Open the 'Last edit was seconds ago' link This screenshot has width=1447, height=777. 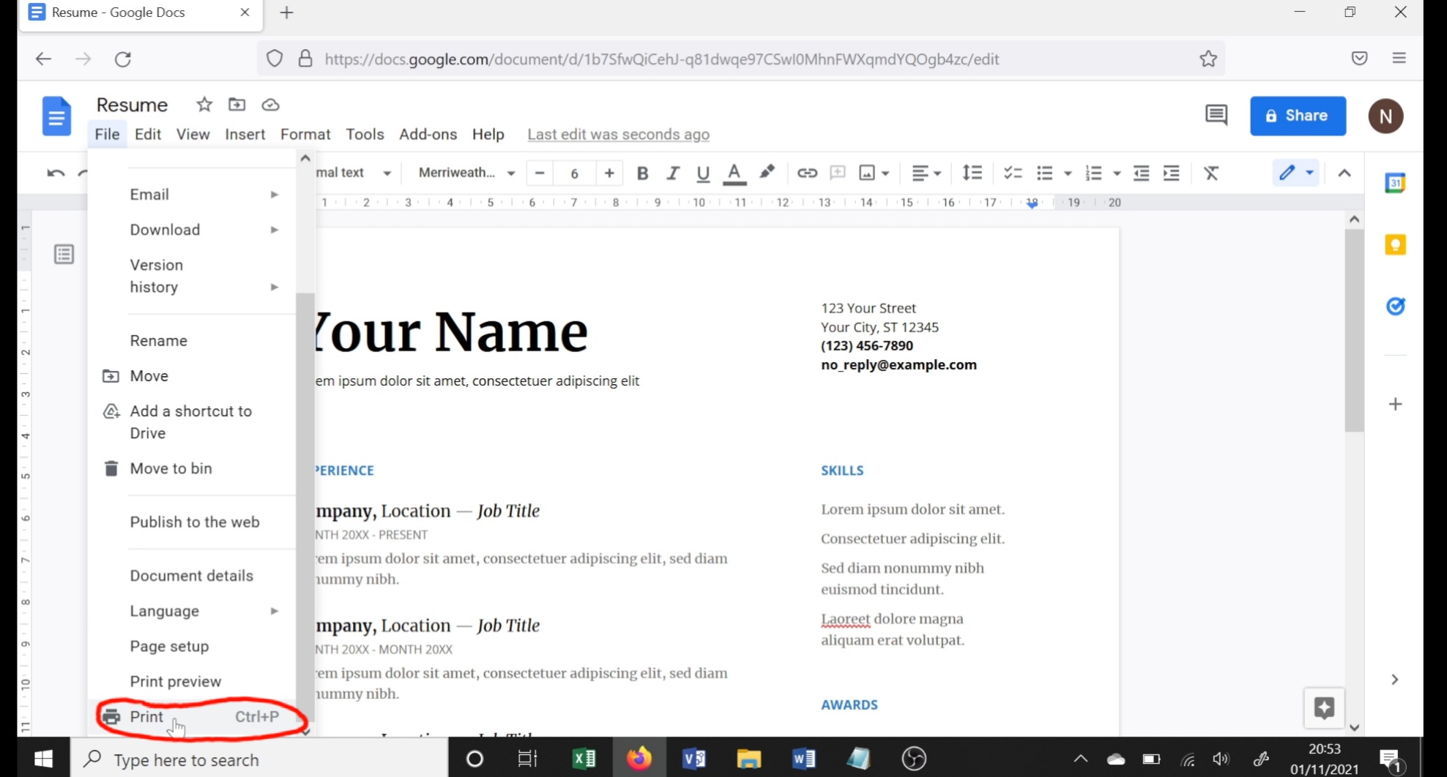pyautogui.click(x=618, y=135)
